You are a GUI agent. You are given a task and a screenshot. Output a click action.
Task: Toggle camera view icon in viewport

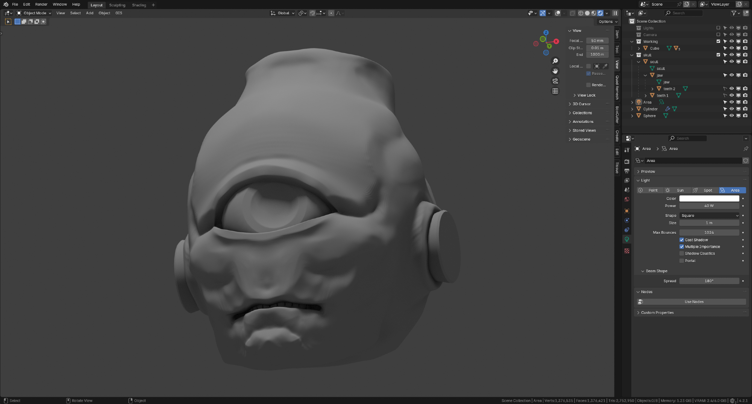[x=555, y=81]
